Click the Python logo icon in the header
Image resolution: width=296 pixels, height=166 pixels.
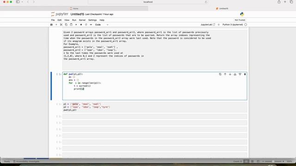[x=242, y=14]
